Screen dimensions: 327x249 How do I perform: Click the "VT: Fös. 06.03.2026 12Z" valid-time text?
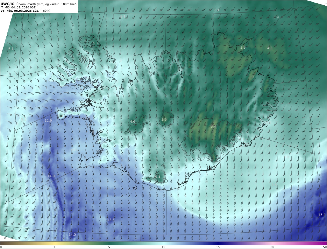[20, 11]
